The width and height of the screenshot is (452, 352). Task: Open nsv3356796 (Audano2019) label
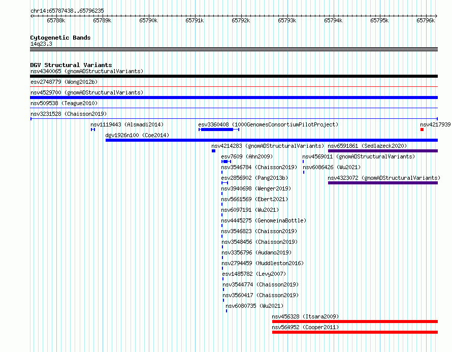point(256,252)
